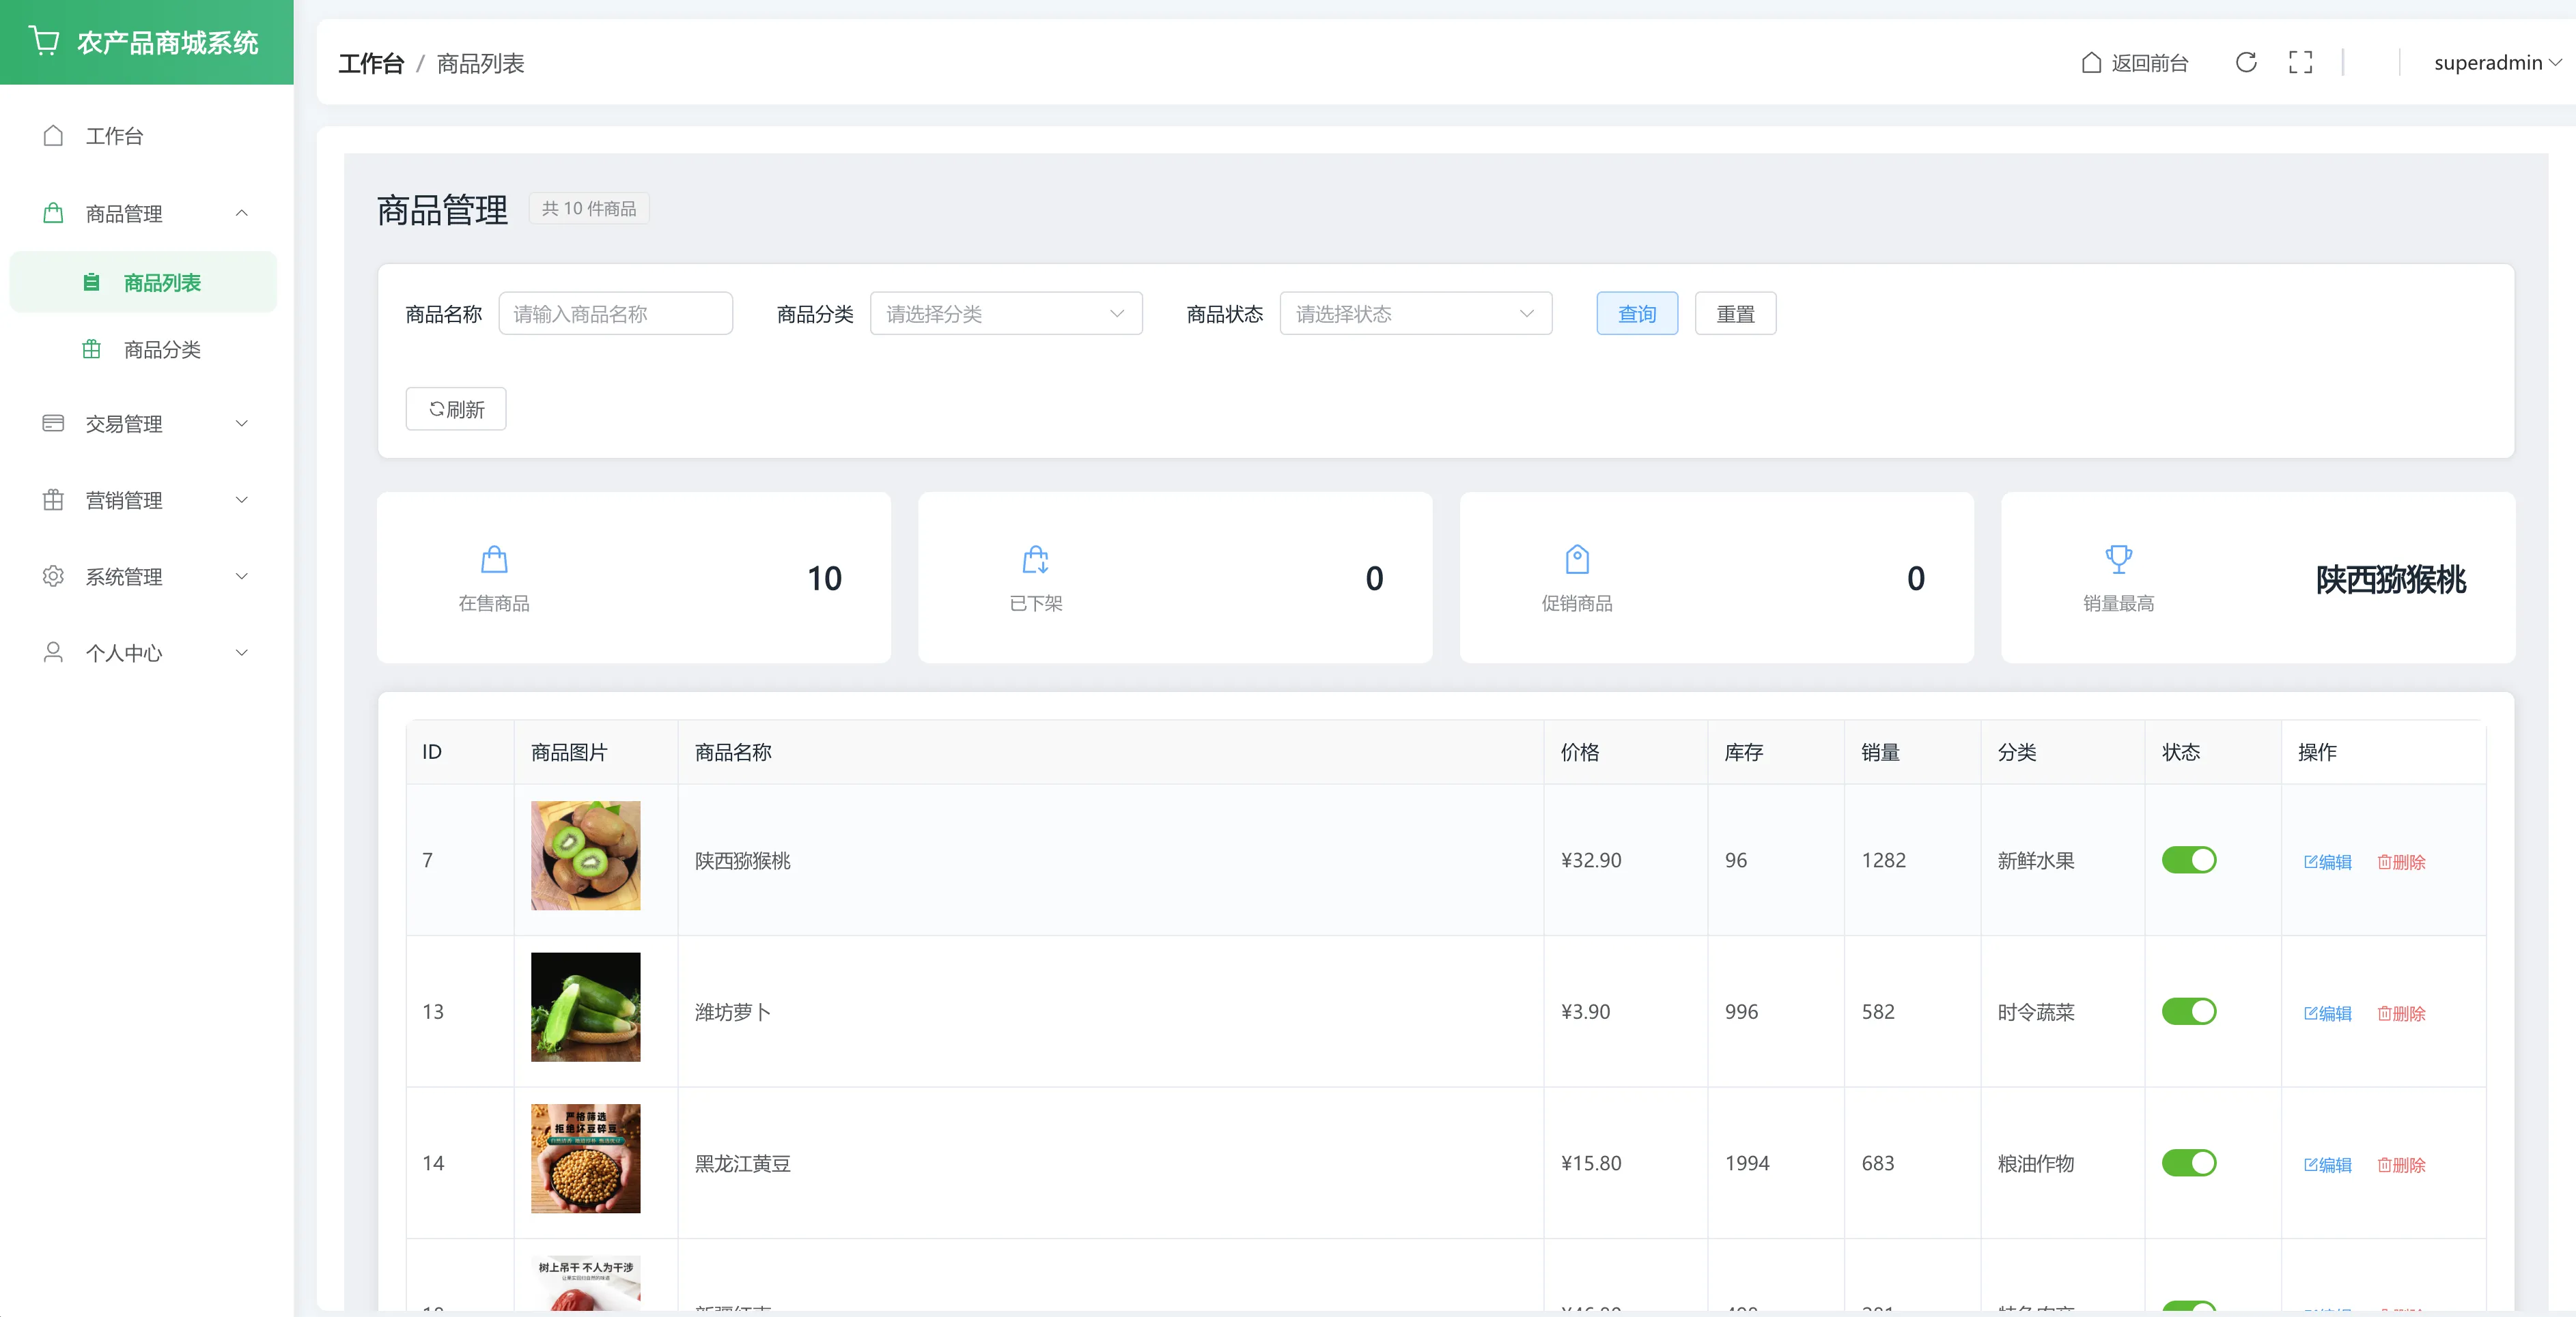
Task: Click the 已下架 bag icon
Action: 1035,560
